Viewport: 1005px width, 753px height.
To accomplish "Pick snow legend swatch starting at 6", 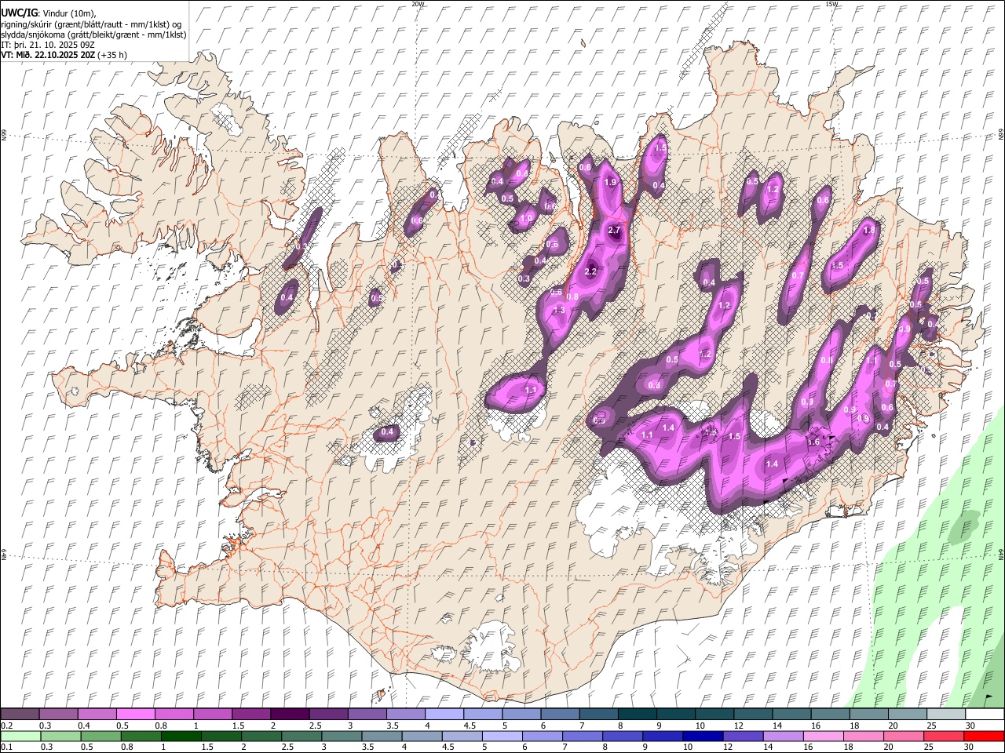I will pyautogui.click(x=560, y=714).
